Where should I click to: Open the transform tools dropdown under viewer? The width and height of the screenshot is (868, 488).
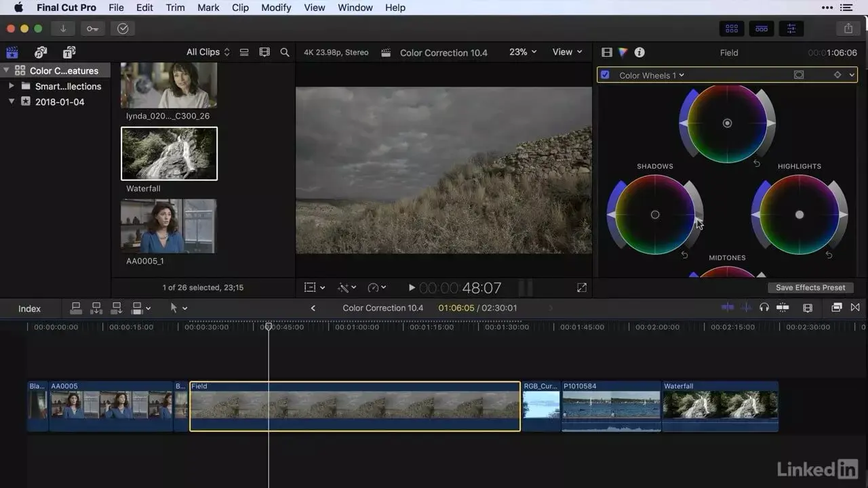(x=314, y=287)
